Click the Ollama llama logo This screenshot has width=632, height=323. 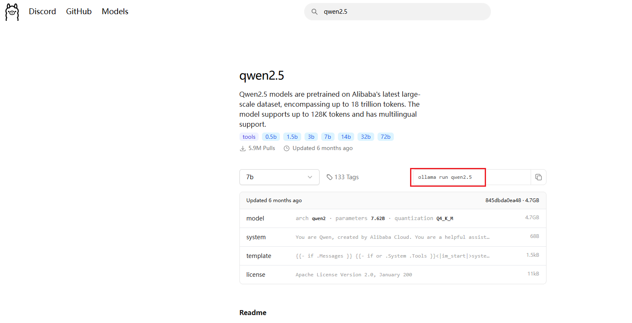12,12
